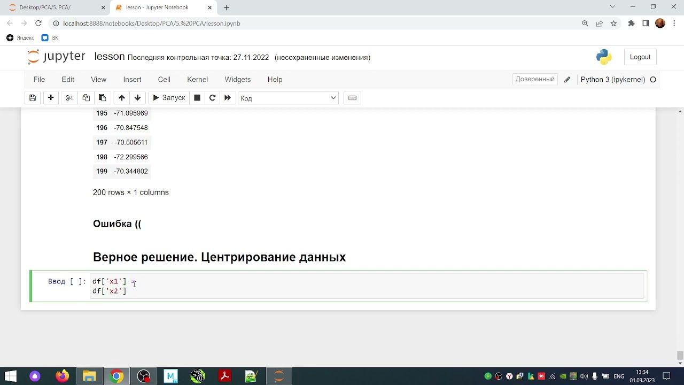Screen dimensions: 684x385
Task: Restart kernel and run all with fast-forward icon
Action: tap(228, 98)
